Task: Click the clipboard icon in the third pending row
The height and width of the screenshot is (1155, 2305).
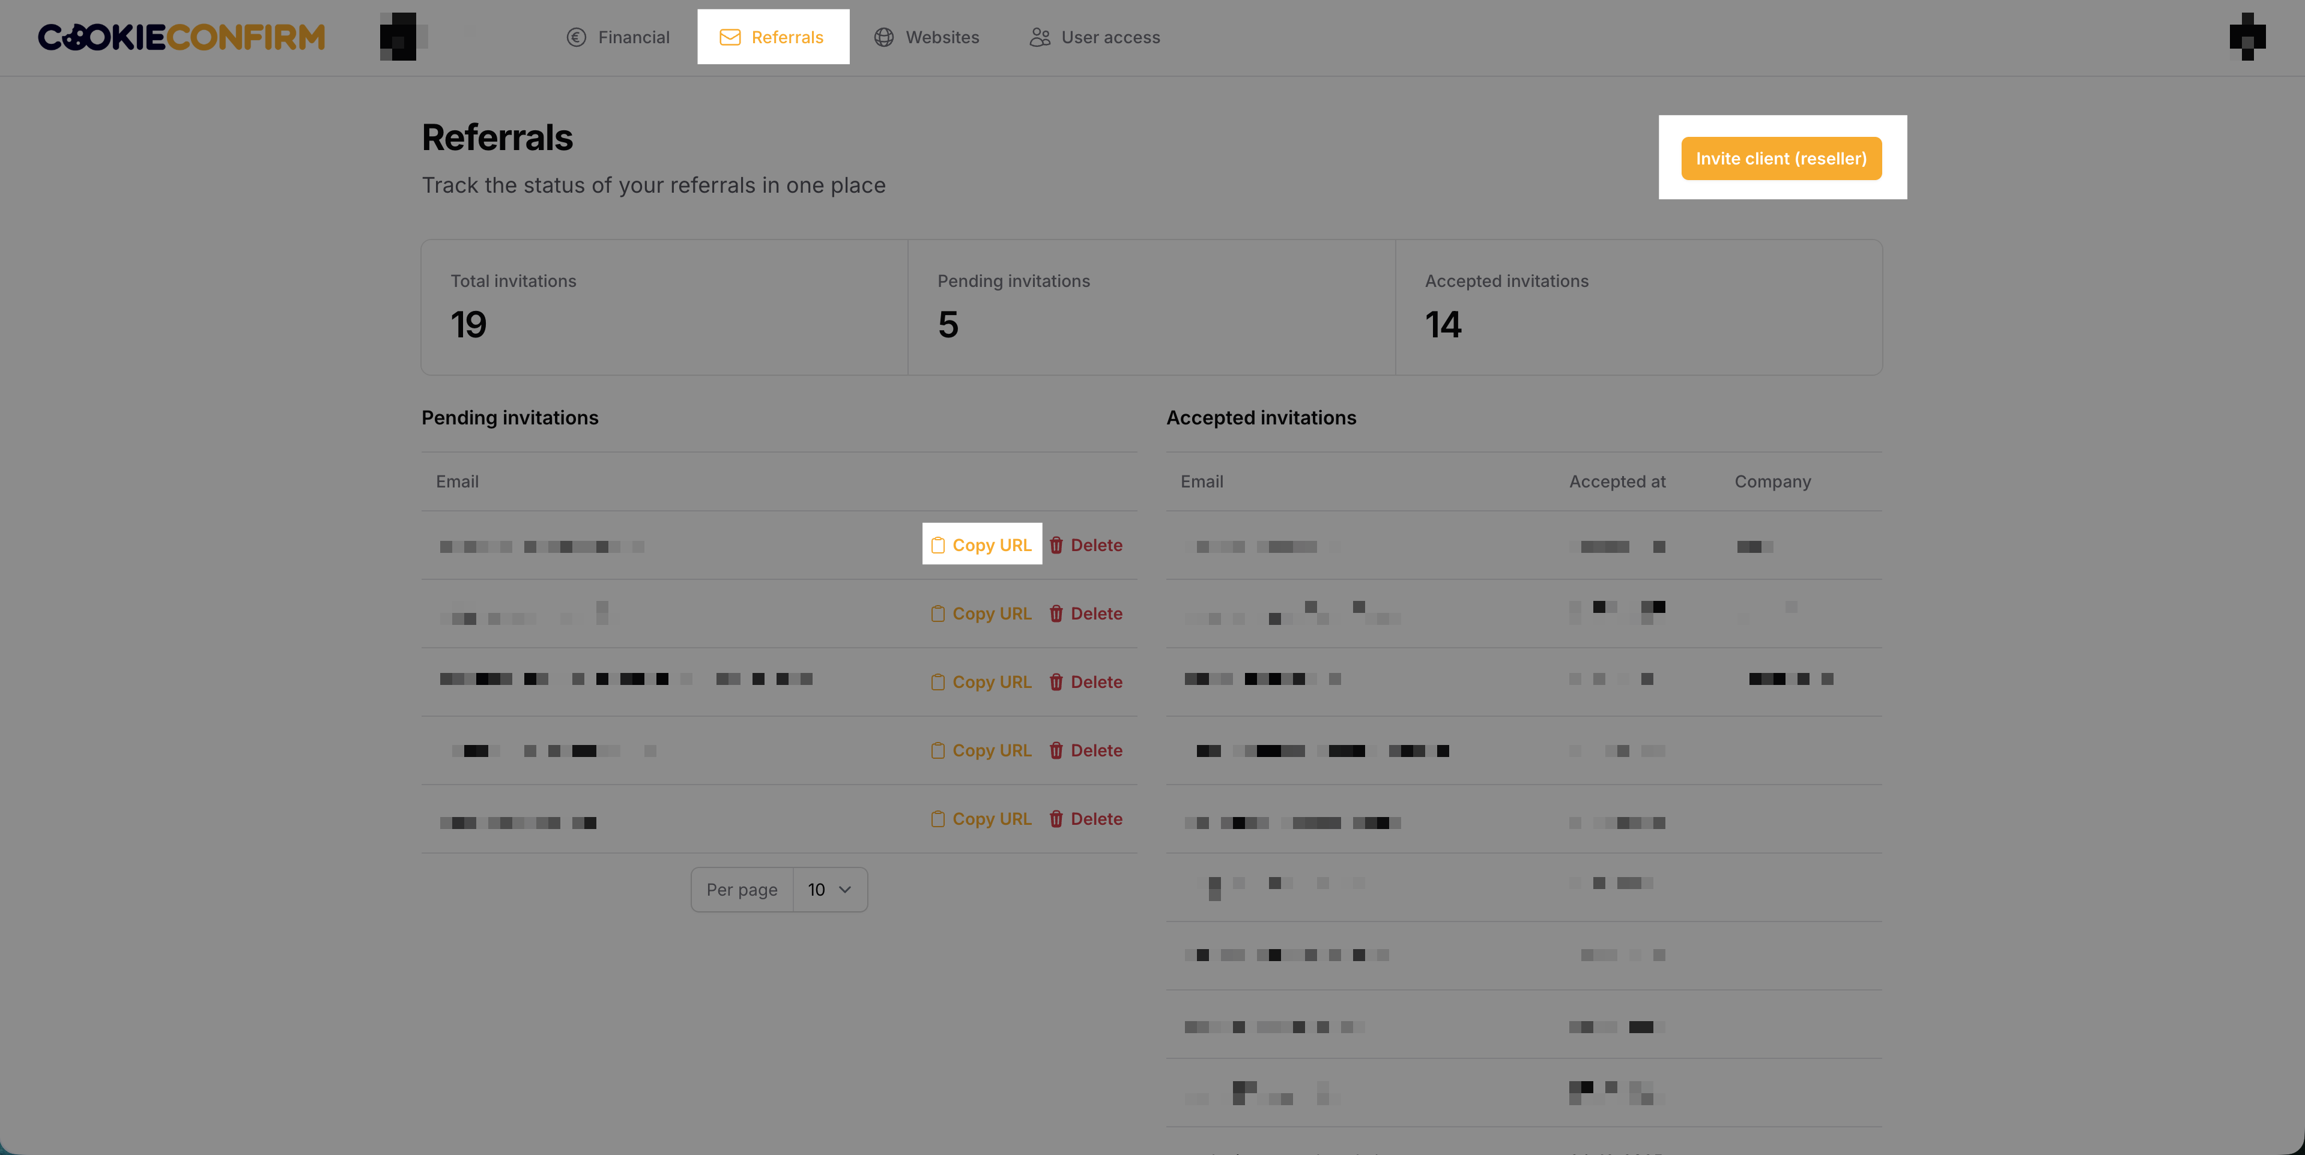Action: pos(937,682)
